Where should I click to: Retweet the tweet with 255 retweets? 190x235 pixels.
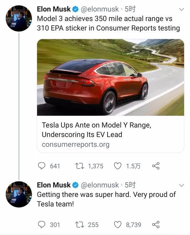click(79, 225)
